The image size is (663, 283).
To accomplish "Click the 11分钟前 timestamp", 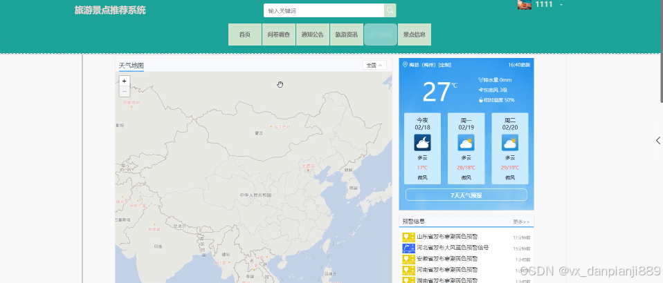I will pyautogui.click(x=522, y=237).
